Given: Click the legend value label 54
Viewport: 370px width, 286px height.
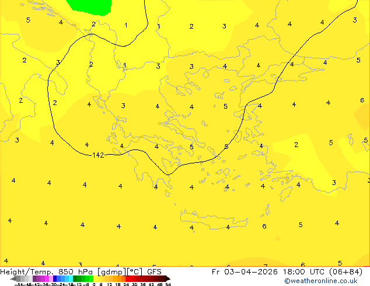Looking at the screenshot, I should click(x=168, y=285).
